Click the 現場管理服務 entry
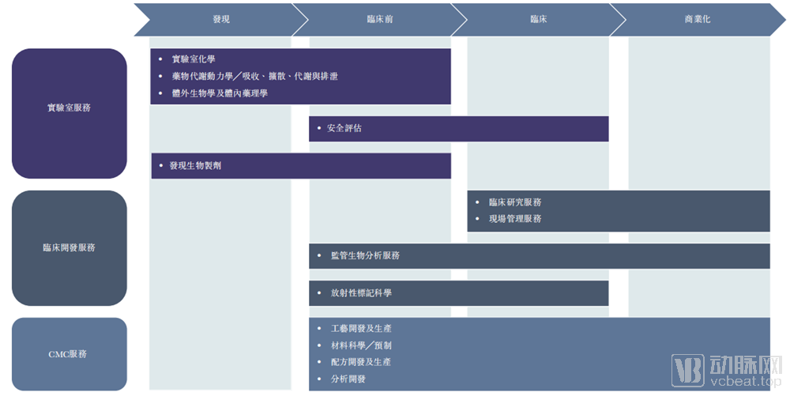Screen dimensions: 790x396 click(515, 219)
